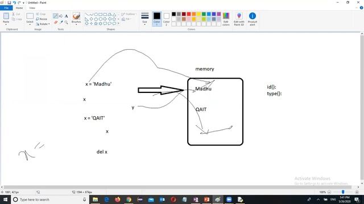The image size is (364, 204).
Task: Click the Copy button
Action: click(17, 19)
